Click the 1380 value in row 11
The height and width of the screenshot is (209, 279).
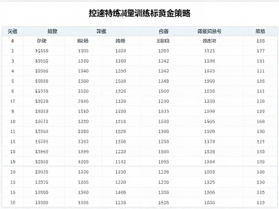(163, 131)
